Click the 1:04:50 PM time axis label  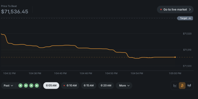(x=111, y=73)
